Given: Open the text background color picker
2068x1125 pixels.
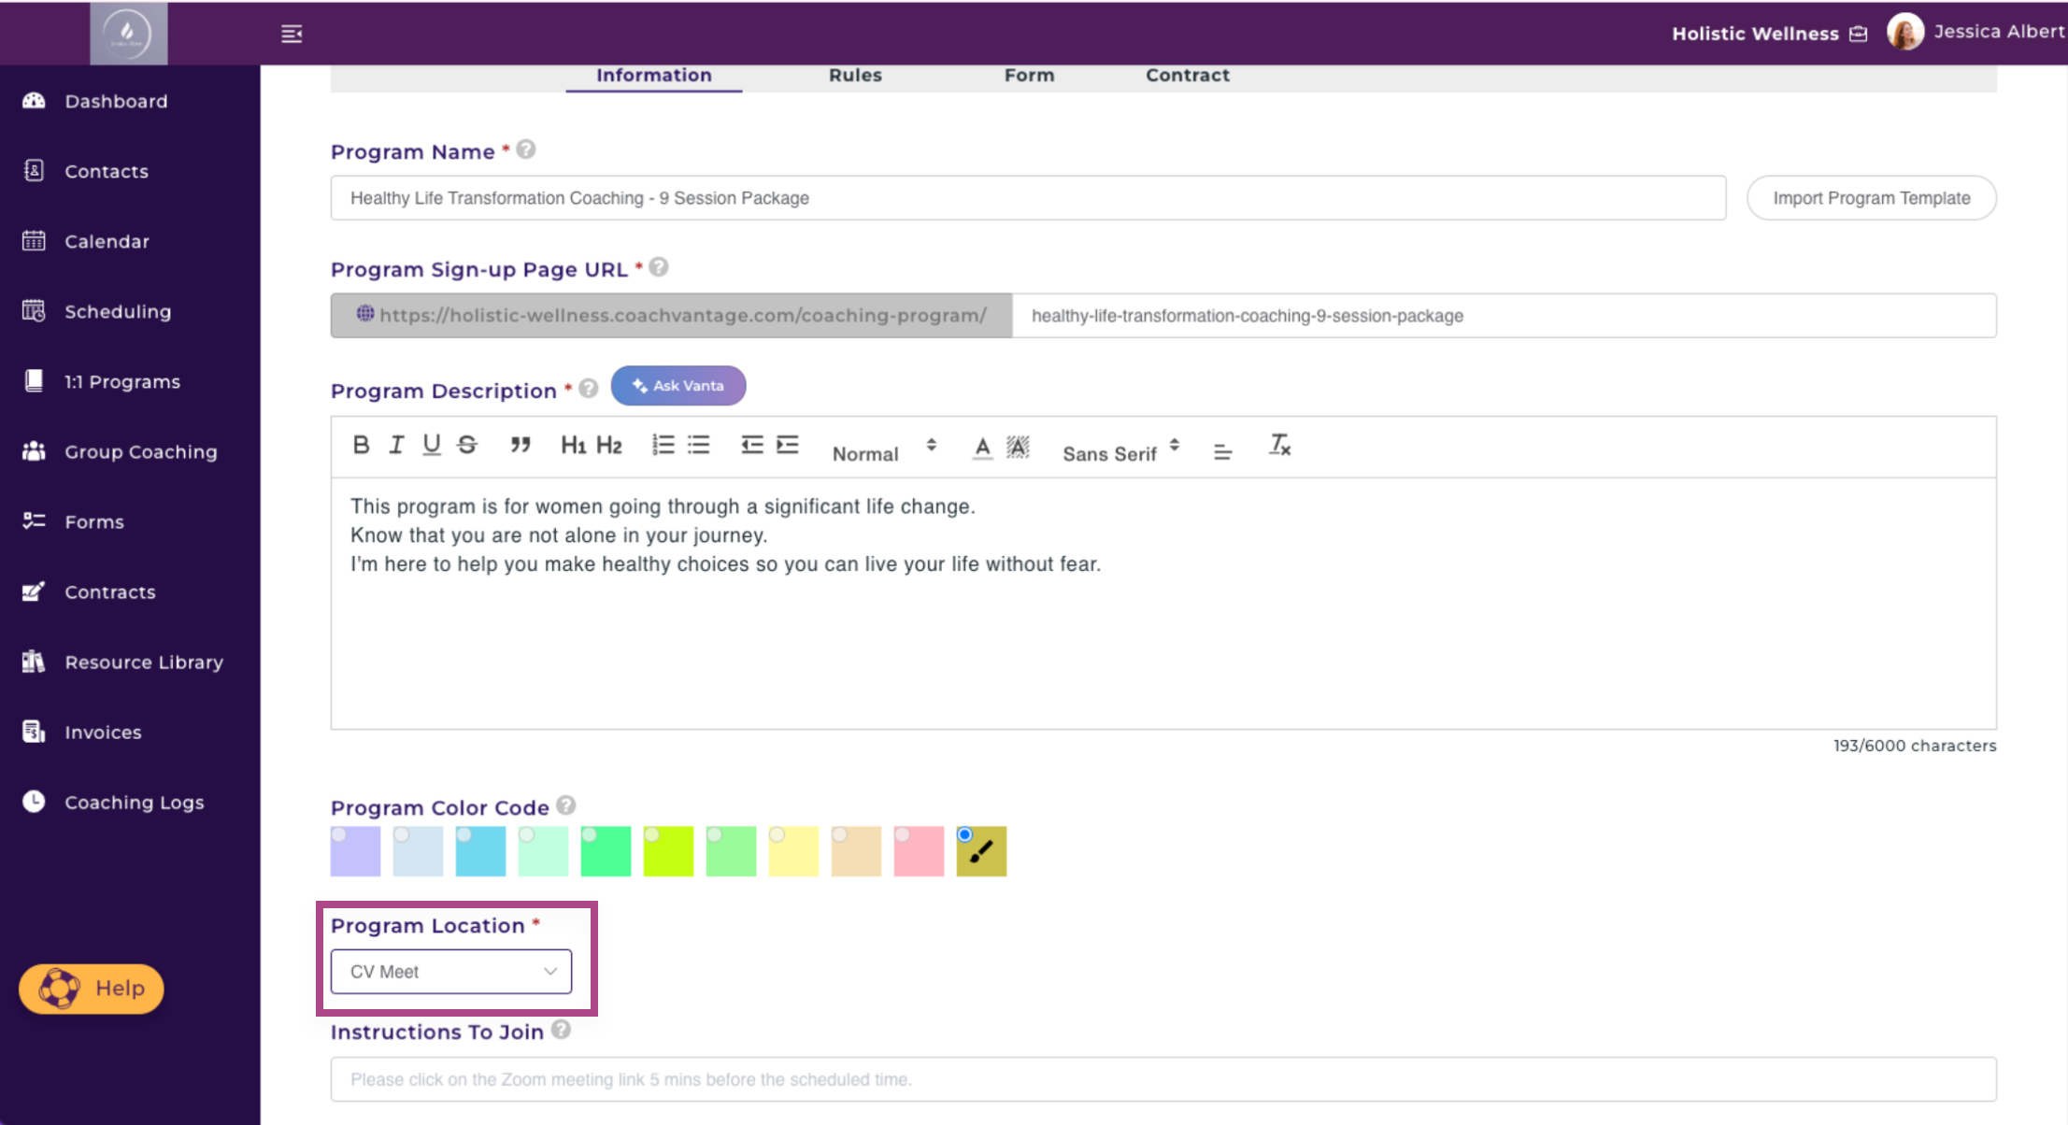Looking at the screenshot, I should click(x=1018, y=448).
